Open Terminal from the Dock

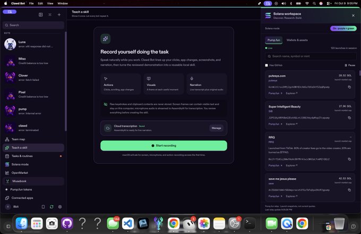(x=250, y=223)
